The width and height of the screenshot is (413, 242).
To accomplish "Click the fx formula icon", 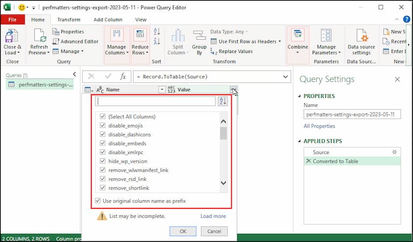I will pos(123,77).
